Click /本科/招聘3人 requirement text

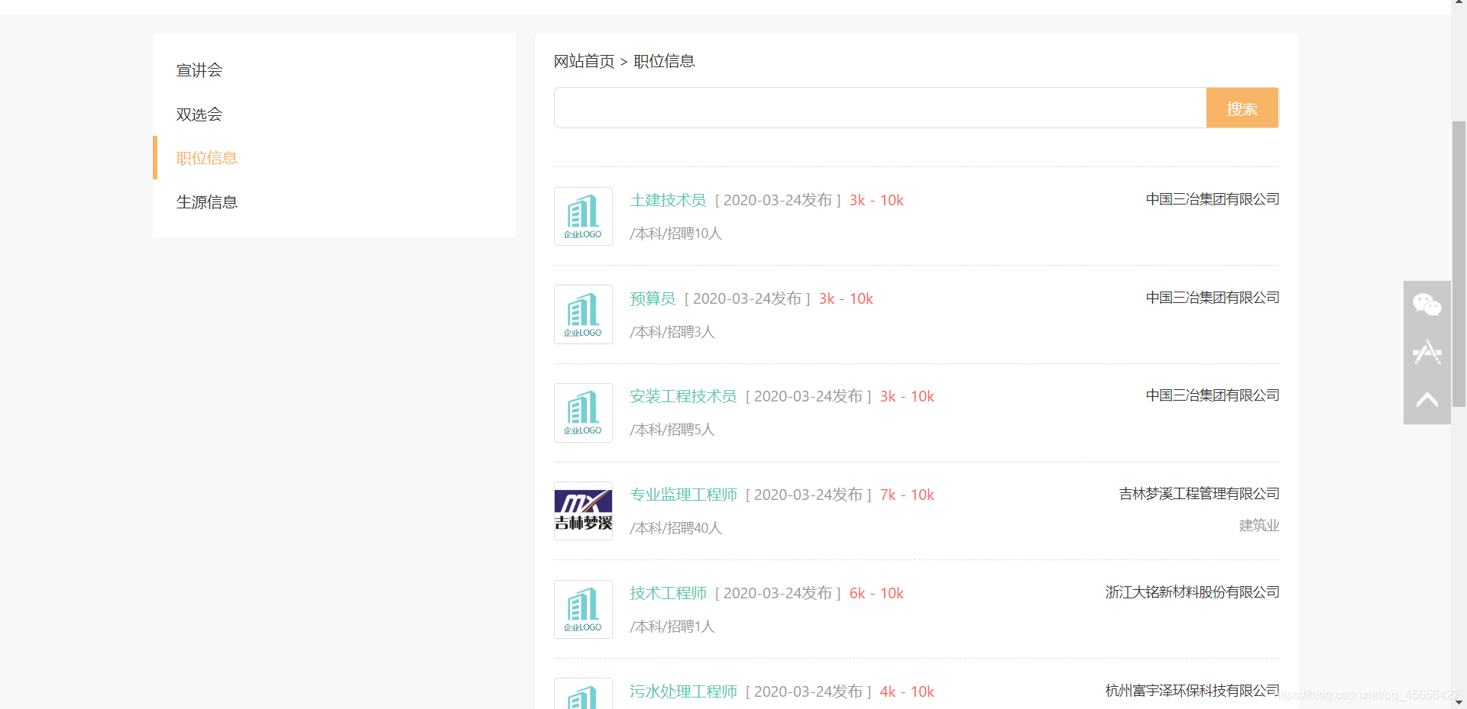(672, 332)
